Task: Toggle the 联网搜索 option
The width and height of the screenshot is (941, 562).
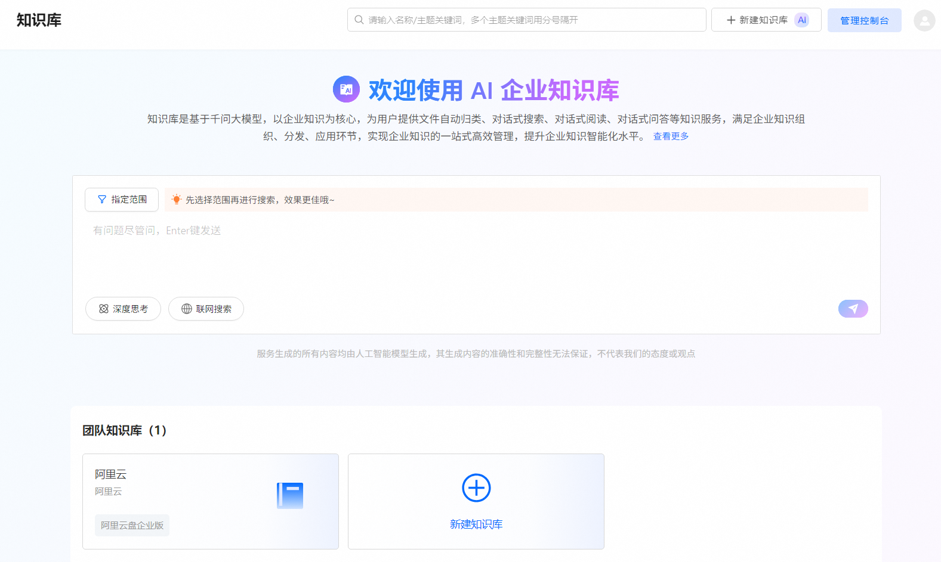Action: 206,309
